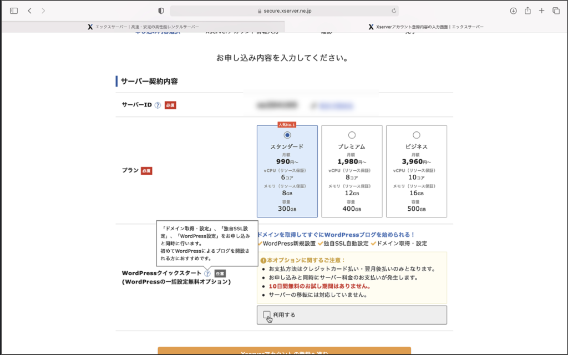Switch to the エックスサーバー 高速・安定 tab
This screenshot has width=568, height=355.
143,27
